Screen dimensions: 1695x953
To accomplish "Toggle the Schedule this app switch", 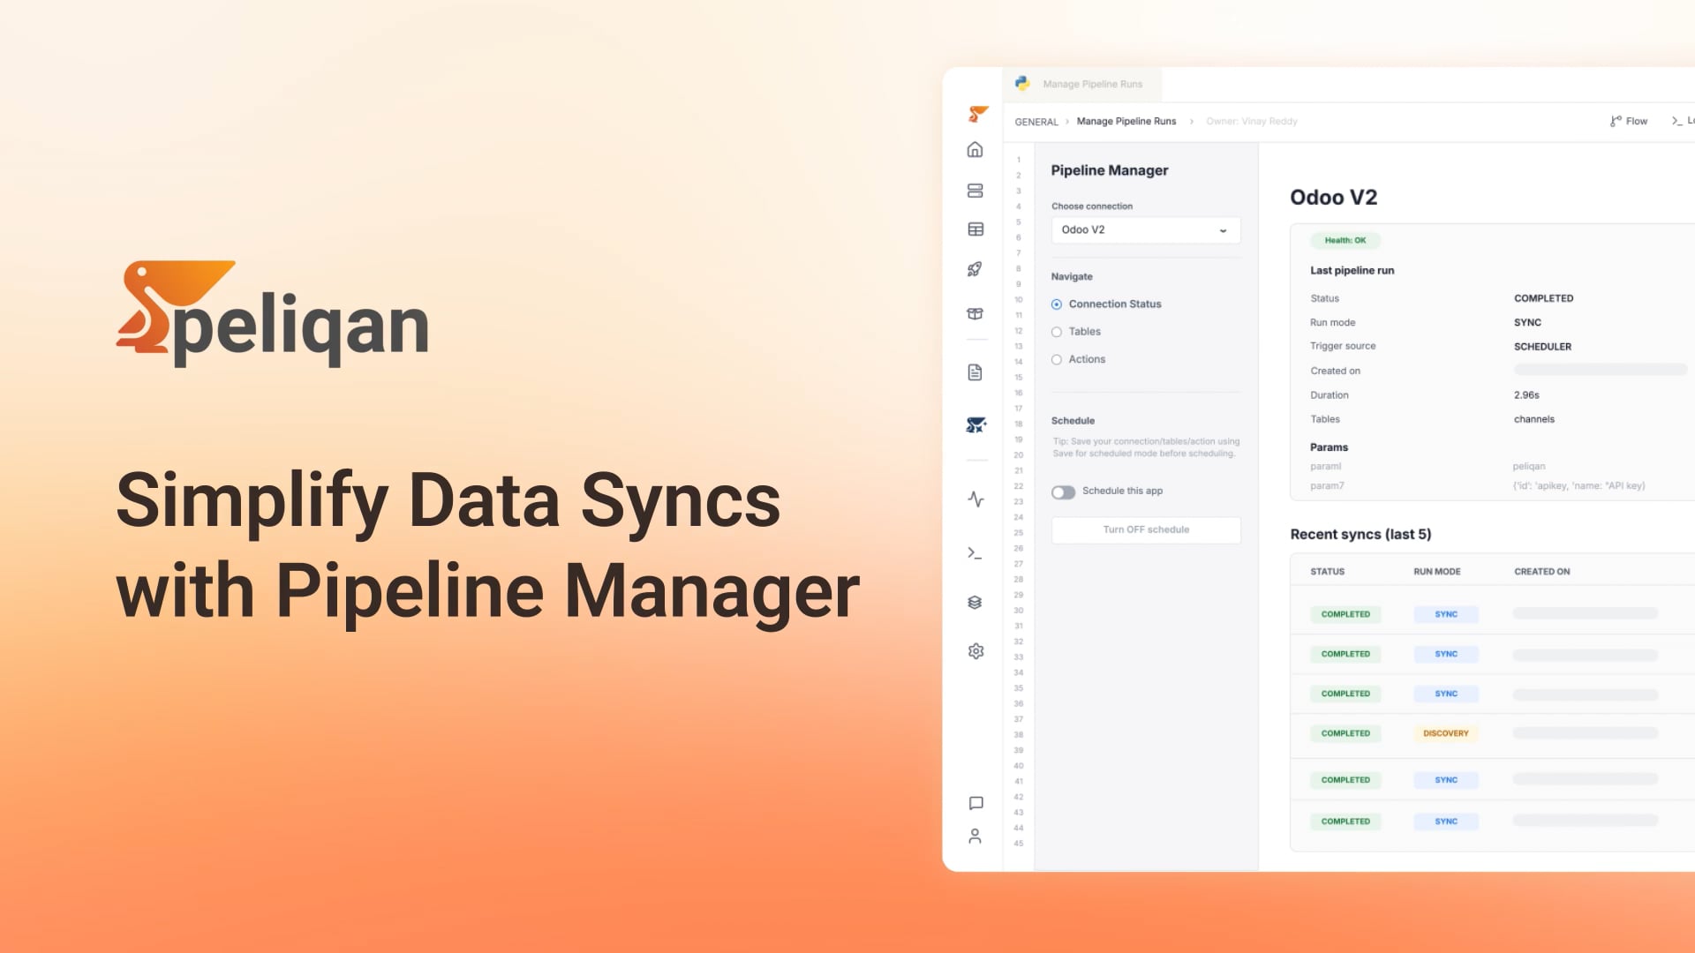I will [1063, 492].
